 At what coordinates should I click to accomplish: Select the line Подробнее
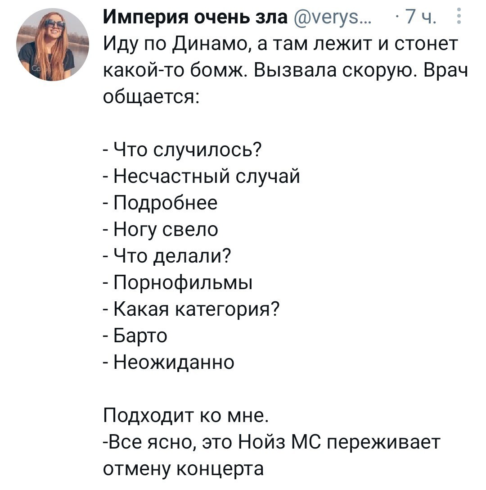(160, 203)
